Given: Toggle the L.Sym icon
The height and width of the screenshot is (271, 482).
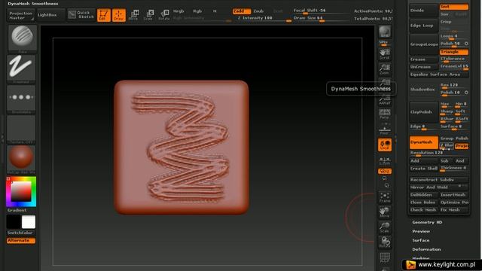Looking at the screenshot, I should click(385, 160).
